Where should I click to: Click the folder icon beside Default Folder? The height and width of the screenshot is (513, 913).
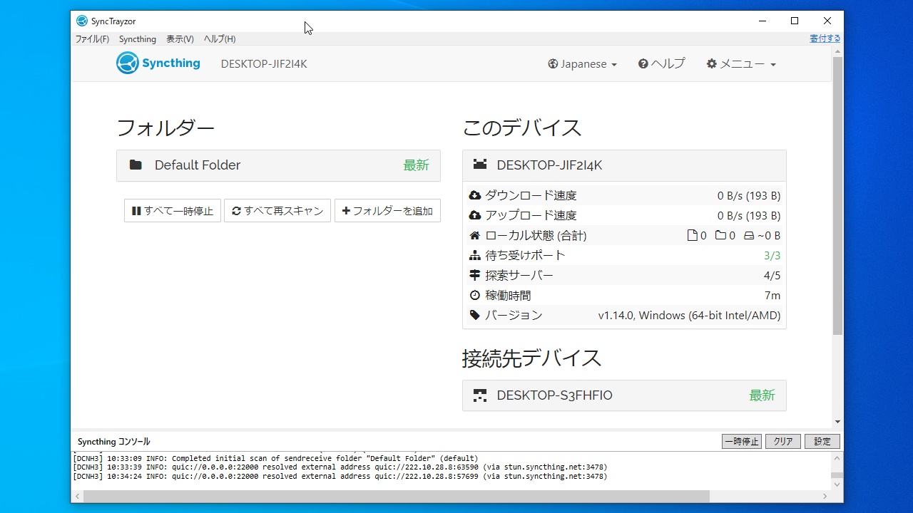(136, 165)
